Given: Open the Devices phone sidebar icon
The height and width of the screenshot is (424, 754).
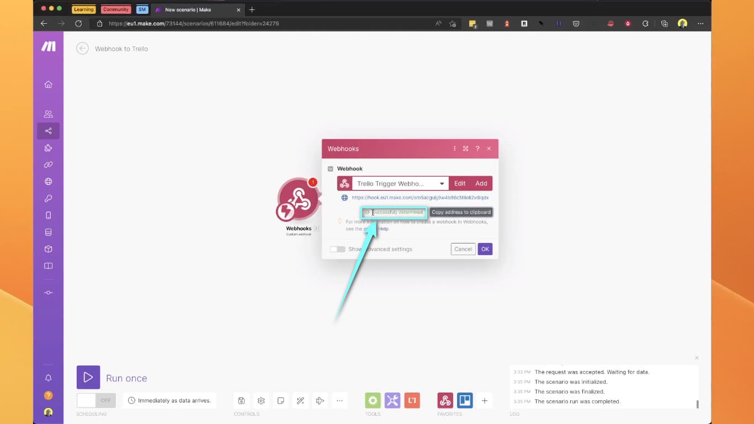Looking at the screenshot, I should click(x=49, y=215).
